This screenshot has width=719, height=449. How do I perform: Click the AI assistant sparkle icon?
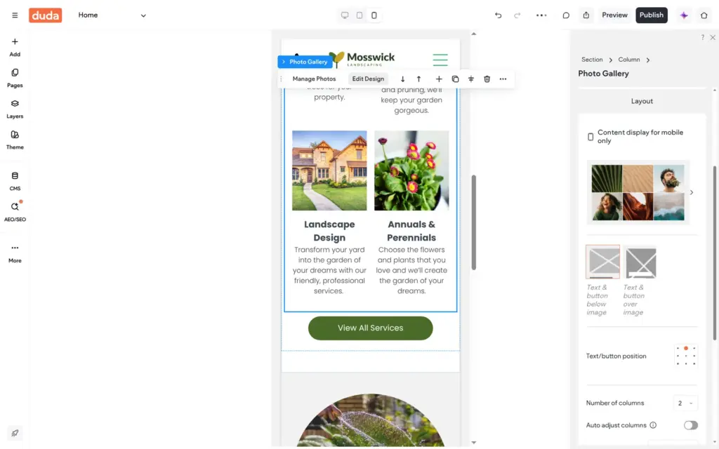coord(684,15)
